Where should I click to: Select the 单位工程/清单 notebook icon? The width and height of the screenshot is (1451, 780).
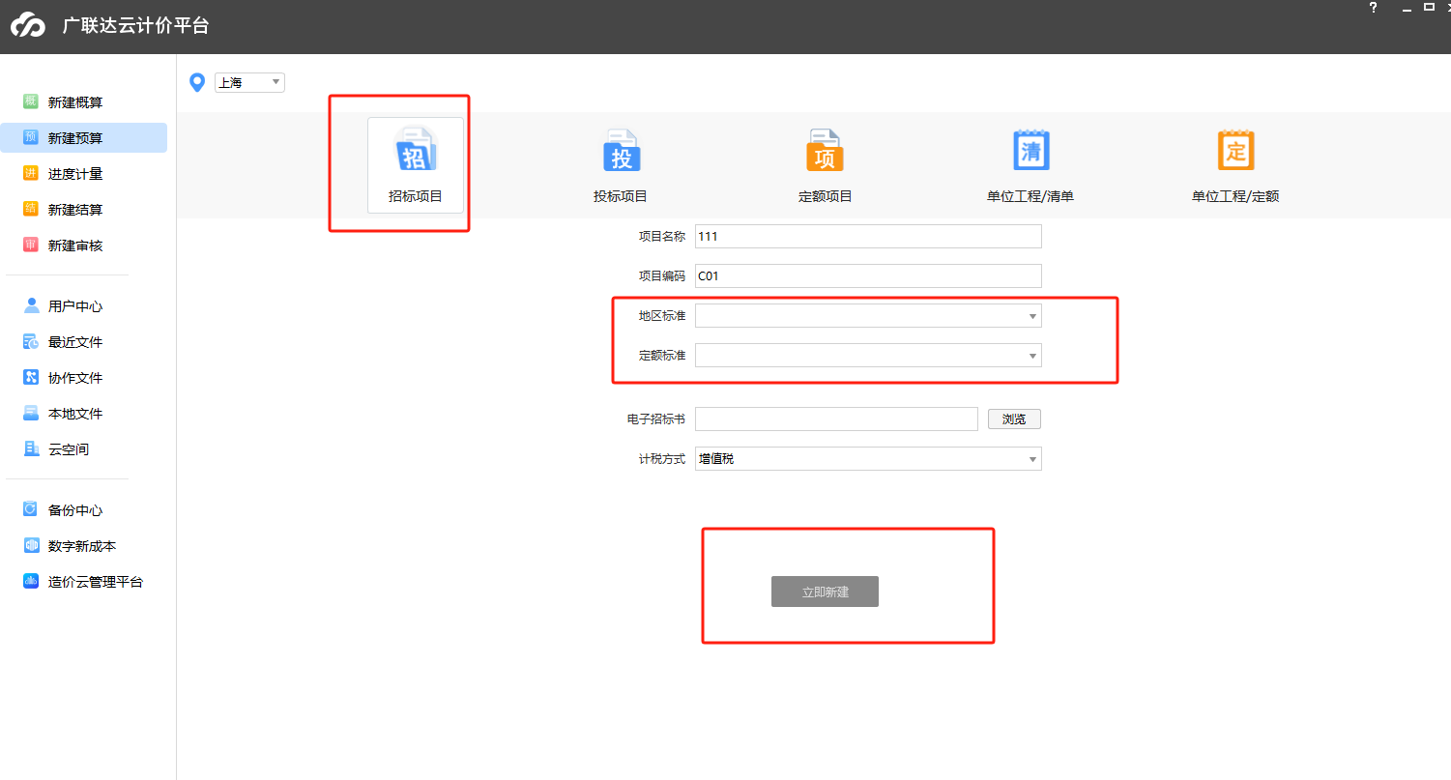pyautogui.click(x=1030, y=151)
